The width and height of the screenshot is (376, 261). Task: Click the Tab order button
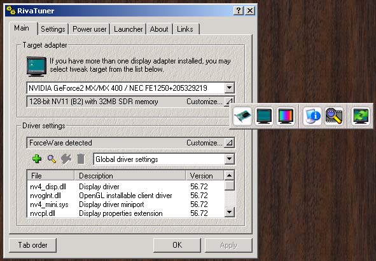click(33, 245)
